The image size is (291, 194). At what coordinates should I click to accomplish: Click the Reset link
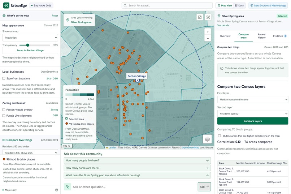(55, 16)
